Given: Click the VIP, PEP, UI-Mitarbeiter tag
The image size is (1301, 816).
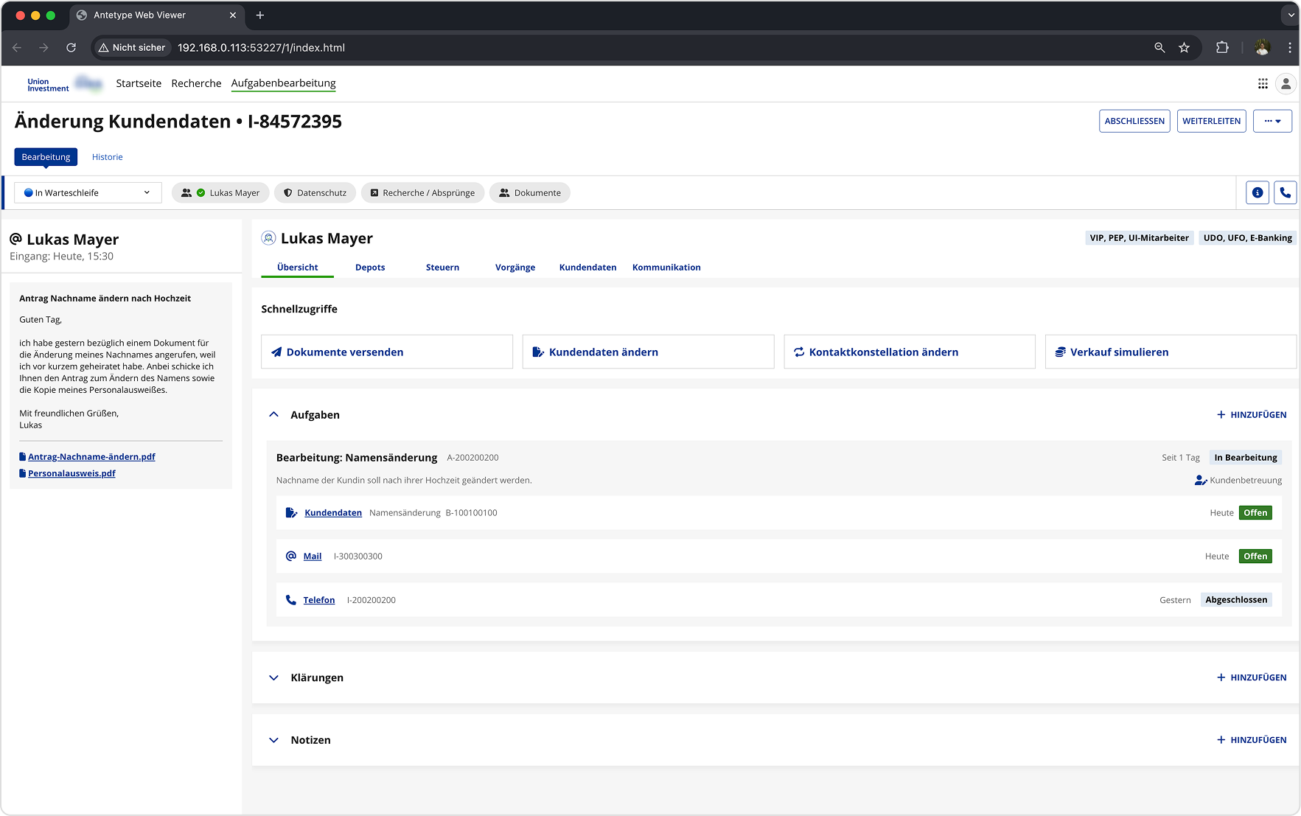Looking at the screenshot, I should point(1139,238).
